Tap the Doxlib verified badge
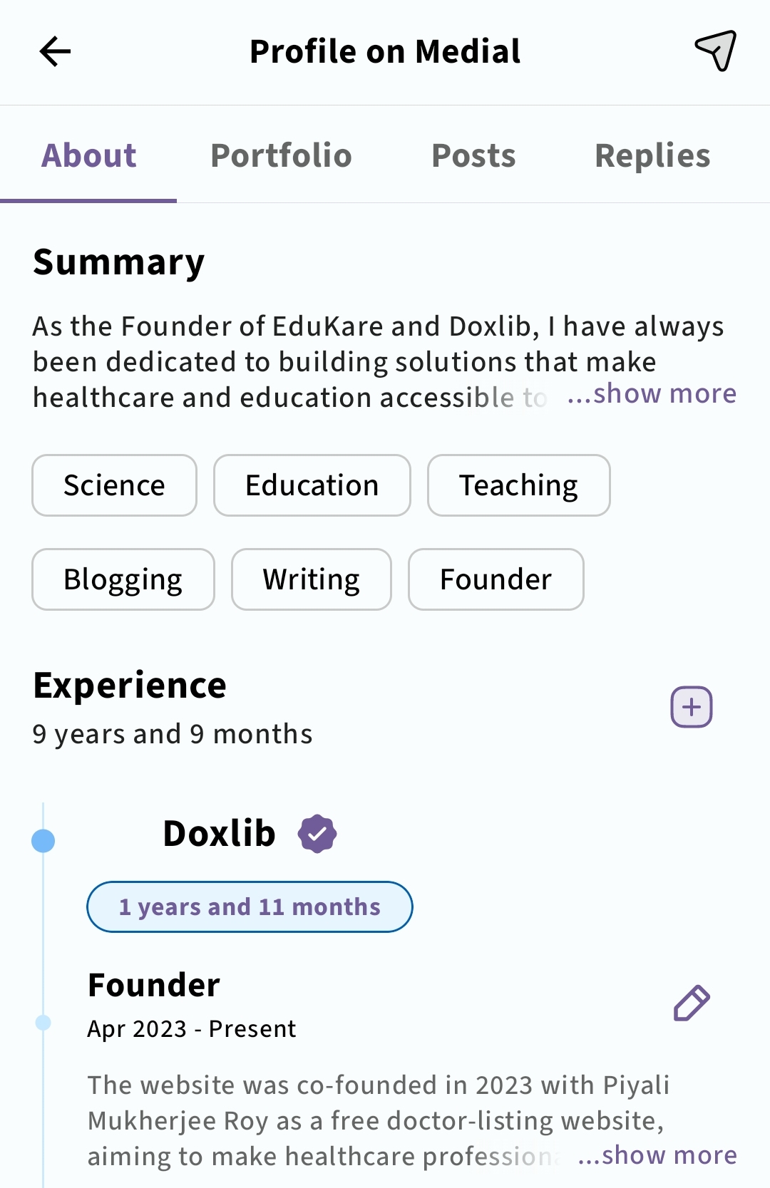 click(x=317, y=834)
